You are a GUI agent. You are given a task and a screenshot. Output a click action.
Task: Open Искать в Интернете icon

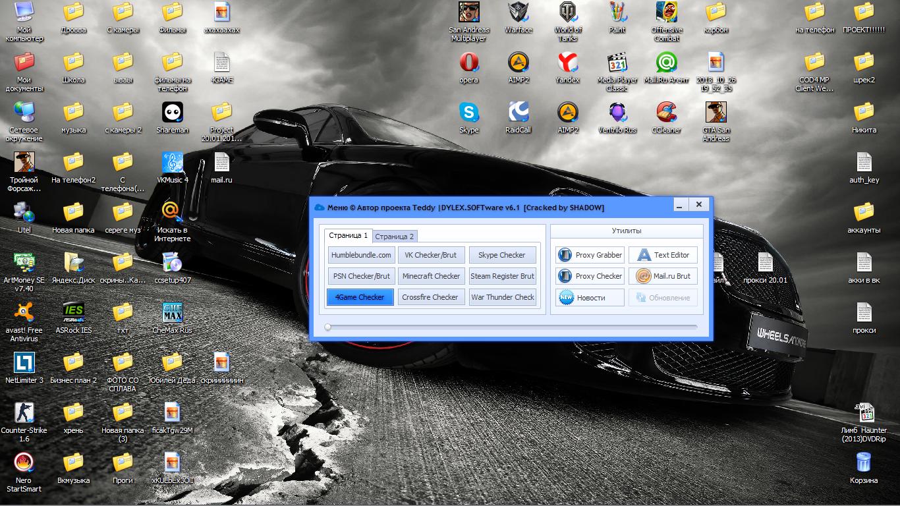pyautogui.click(x=173, y=222)
